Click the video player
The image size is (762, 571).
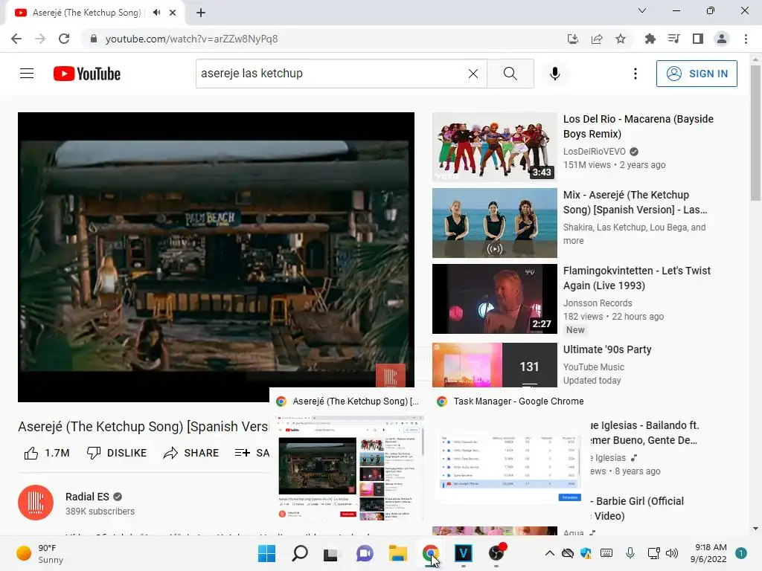coord(216,257)
